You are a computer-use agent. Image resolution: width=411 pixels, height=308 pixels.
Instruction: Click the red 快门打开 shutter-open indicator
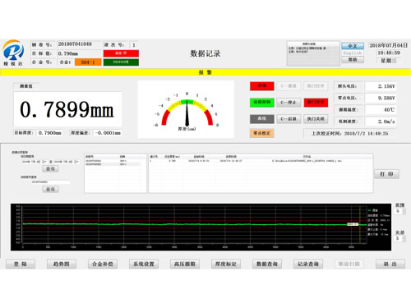tap(316, 103)
